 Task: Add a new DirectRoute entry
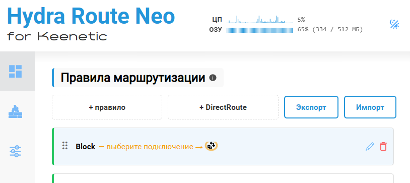tap(223, 107)
